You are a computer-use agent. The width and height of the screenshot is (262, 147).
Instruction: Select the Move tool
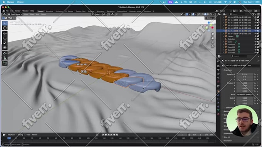click(5, 33)
